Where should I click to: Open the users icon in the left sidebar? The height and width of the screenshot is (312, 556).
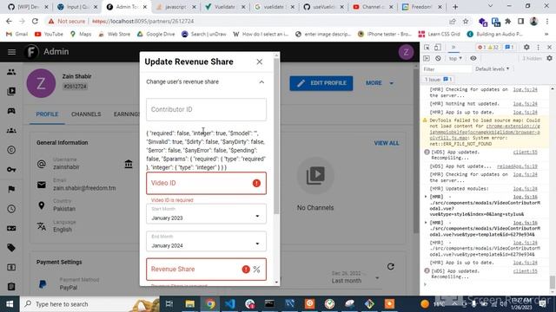(x=11, y=72)
